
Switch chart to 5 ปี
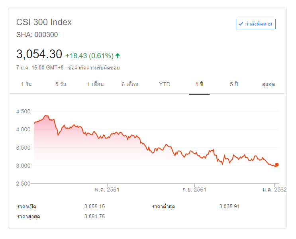point(234,85)
